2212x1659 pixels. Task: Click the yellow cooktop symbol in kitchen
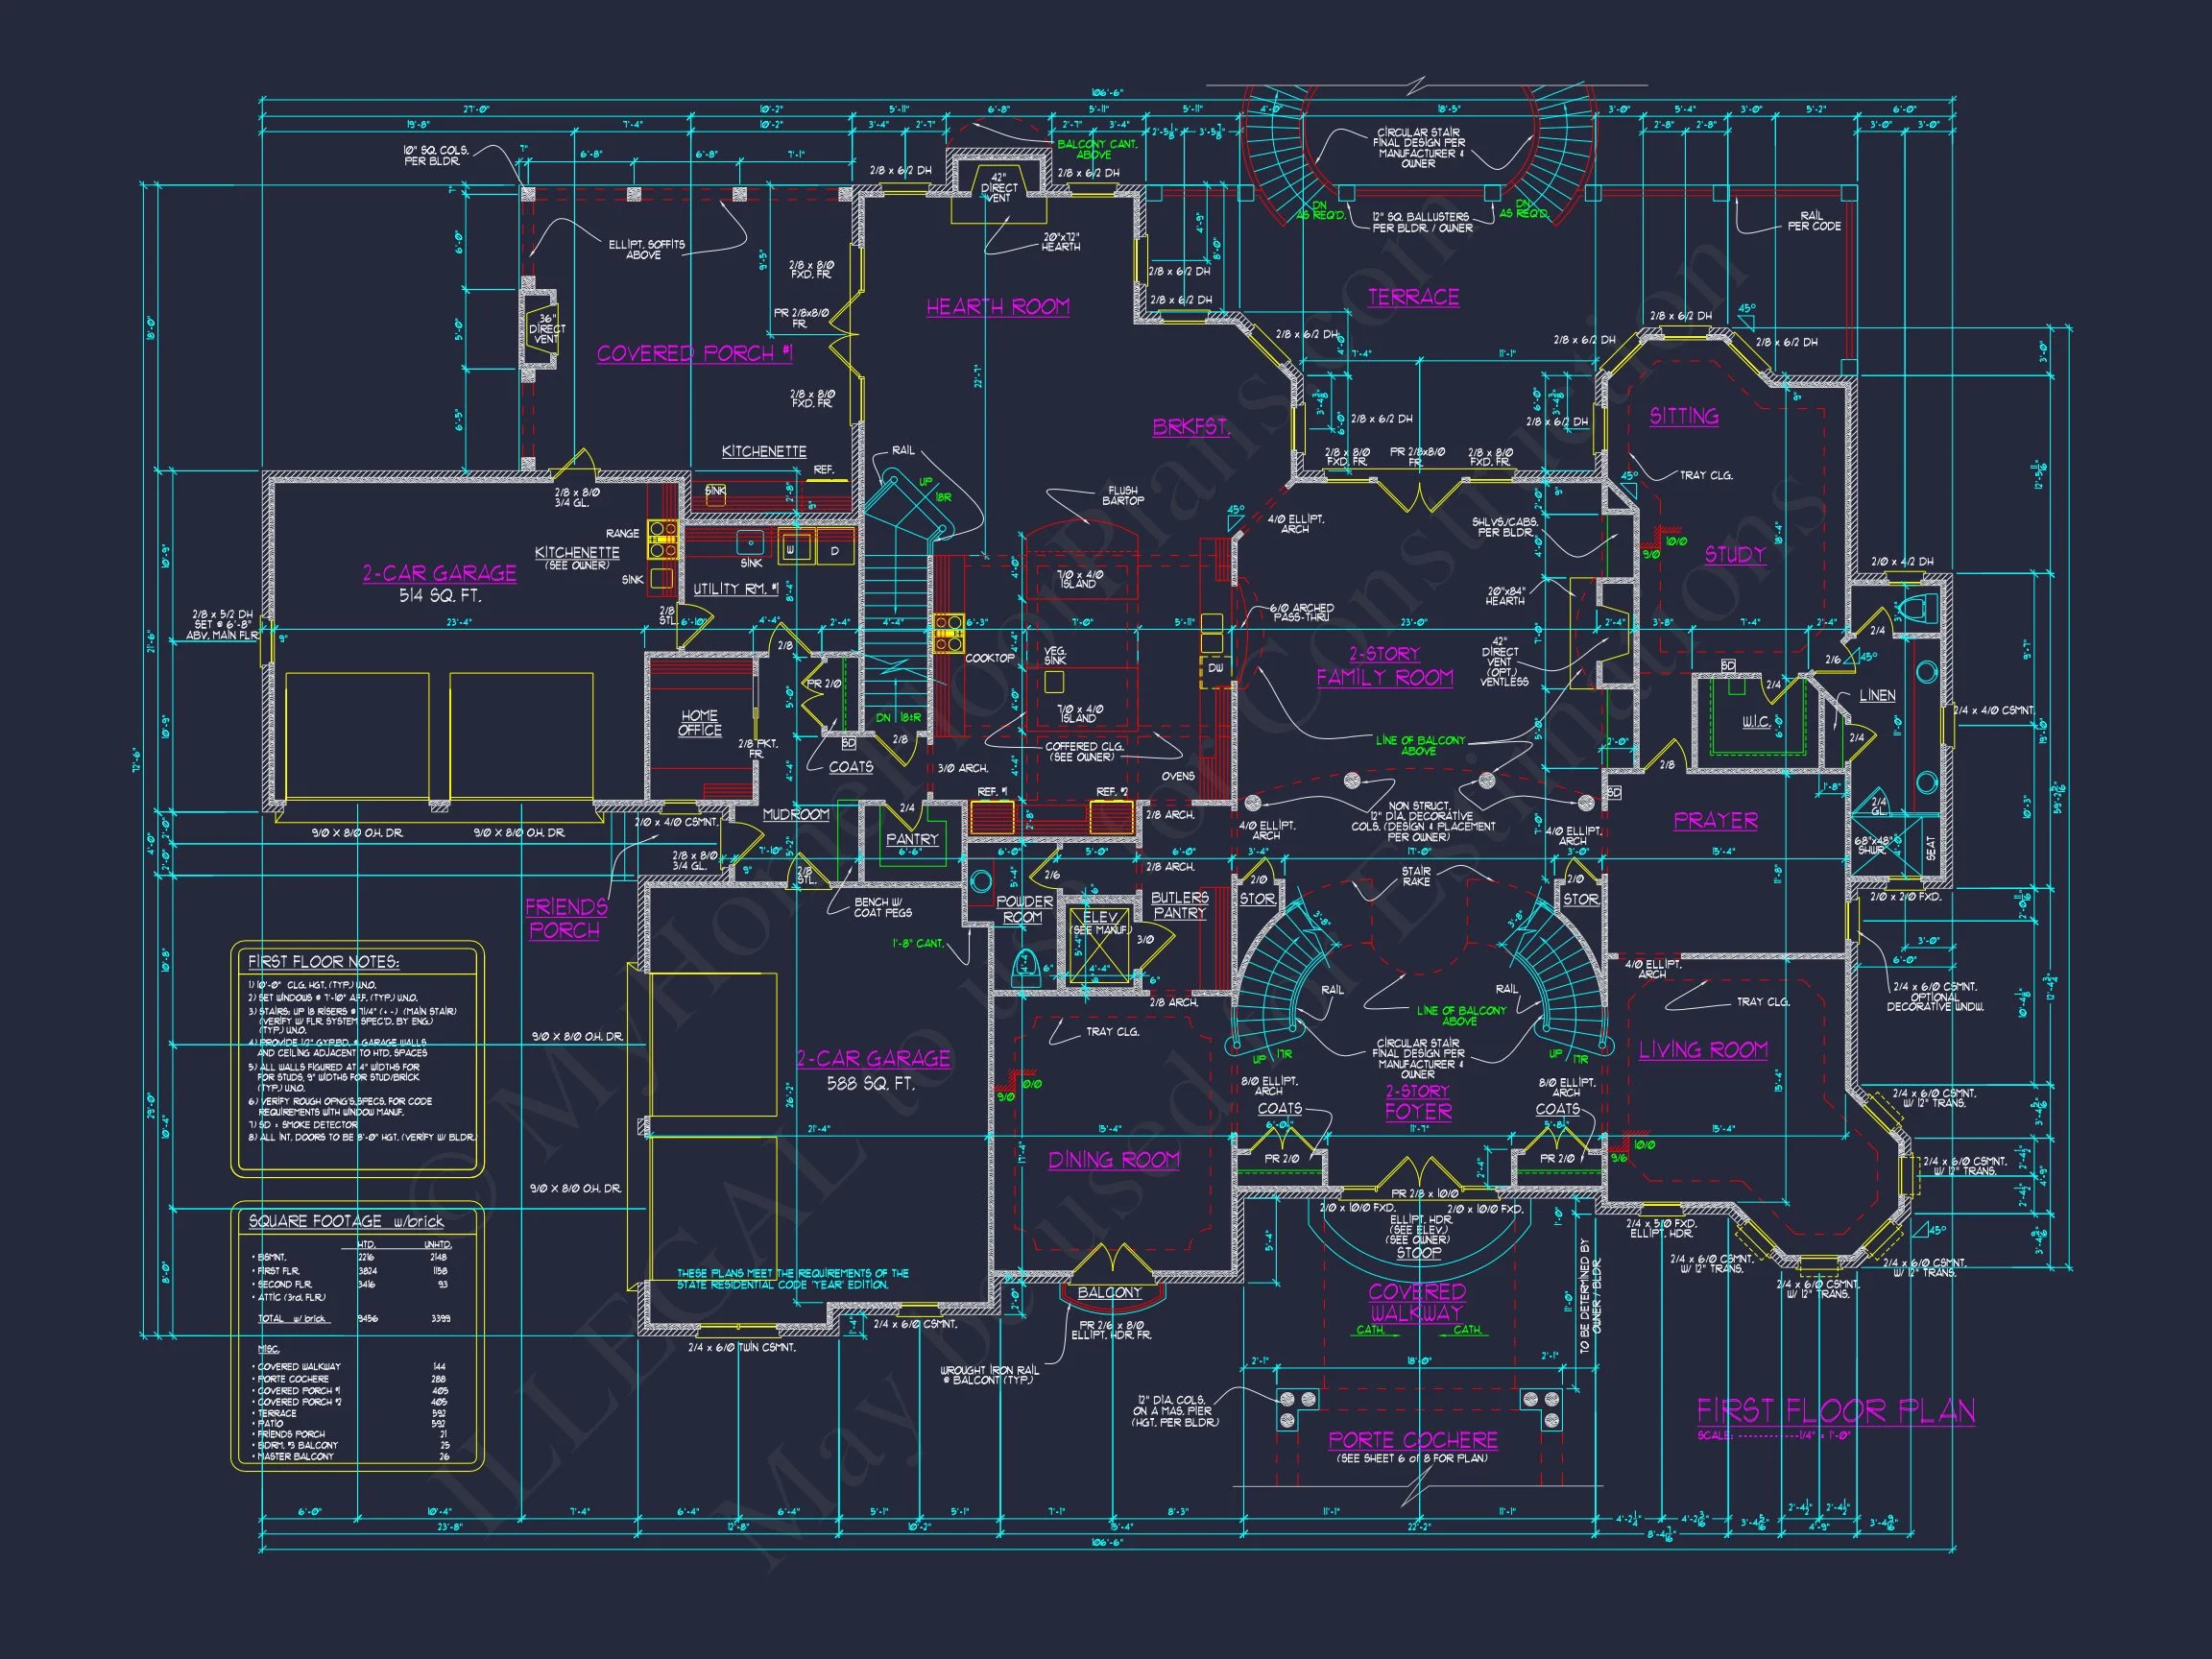[947, 633]
